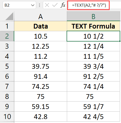121x123 pixels.
Task: Select row 5 header
Action: (x=7, y=66)
